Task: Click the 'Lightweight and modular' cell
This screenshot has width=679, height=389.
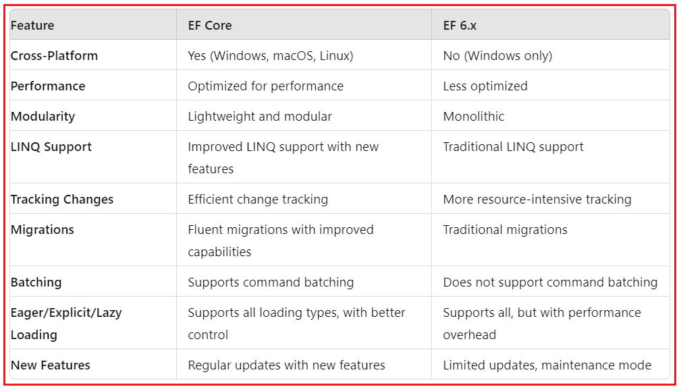Action: [260, 117]
